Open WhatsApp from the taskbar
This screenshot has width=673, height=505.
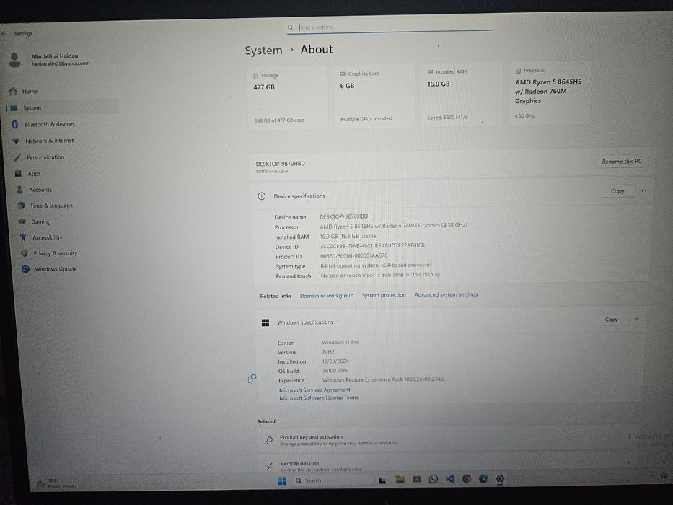(x=434, y=479)
